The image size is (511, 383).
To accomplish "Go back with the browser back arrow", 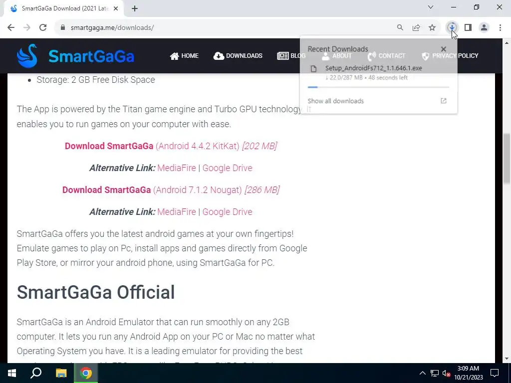I will pos(11,28).
